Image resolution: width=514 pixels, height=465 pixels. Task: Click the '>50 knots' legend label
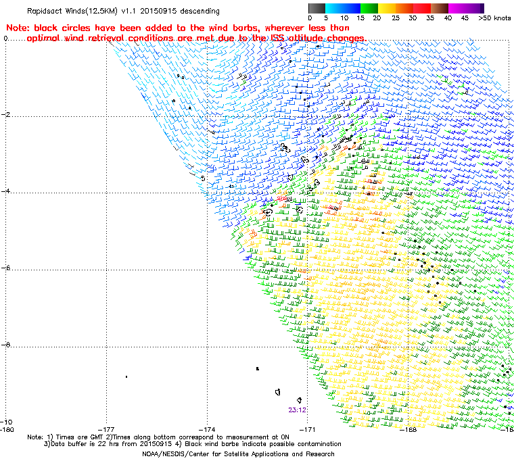(494, 18)
